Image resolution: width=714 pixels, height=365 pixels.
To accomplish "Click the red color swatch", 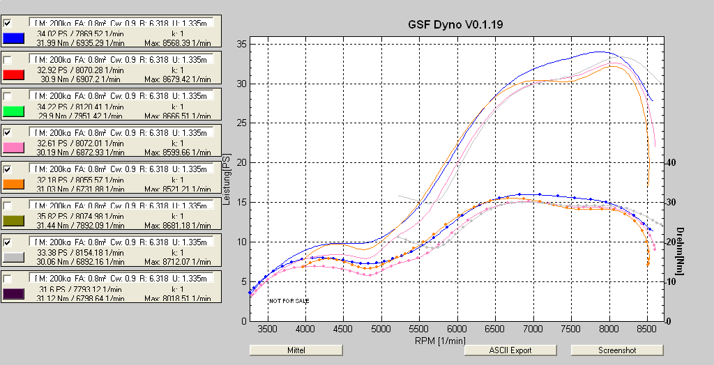I will [14, 75].
